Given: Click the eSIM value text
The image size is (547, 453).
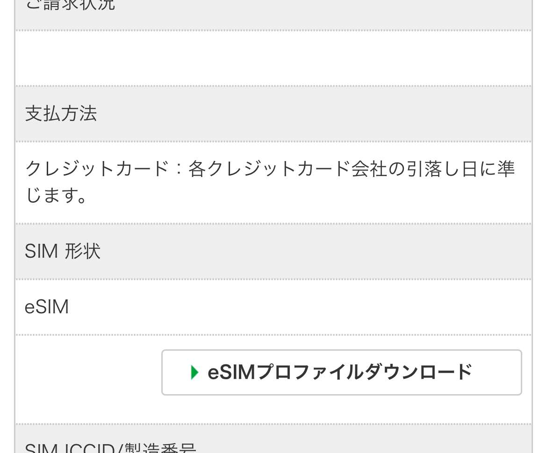Looking at the screenshot, I should pos(47,307).
